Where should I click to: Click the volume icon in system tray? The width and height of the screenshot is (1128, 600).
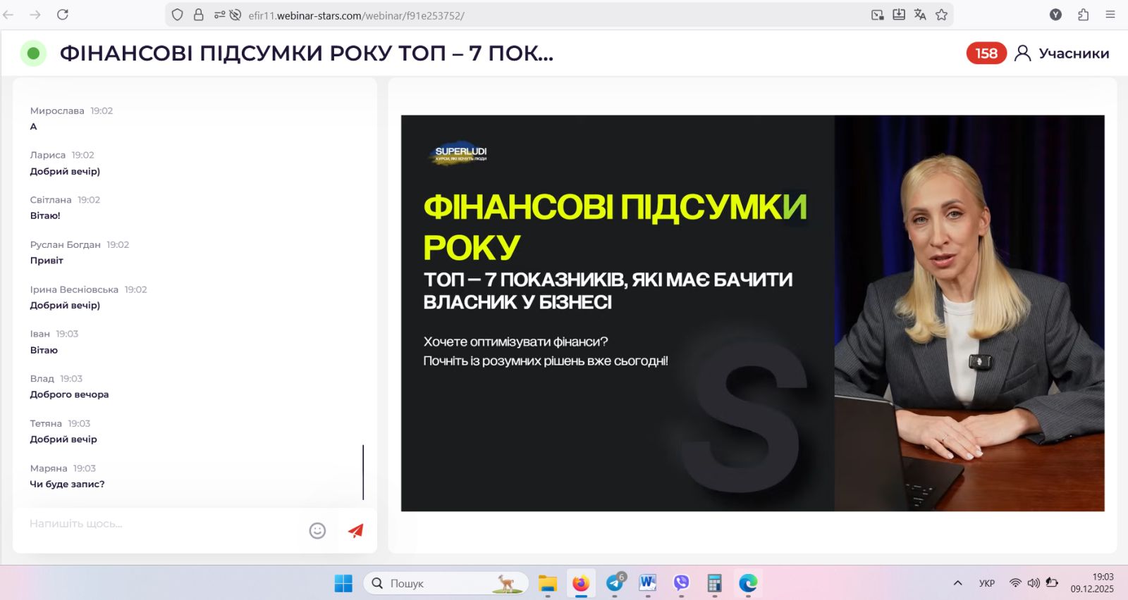click(x=1034, y=583)
